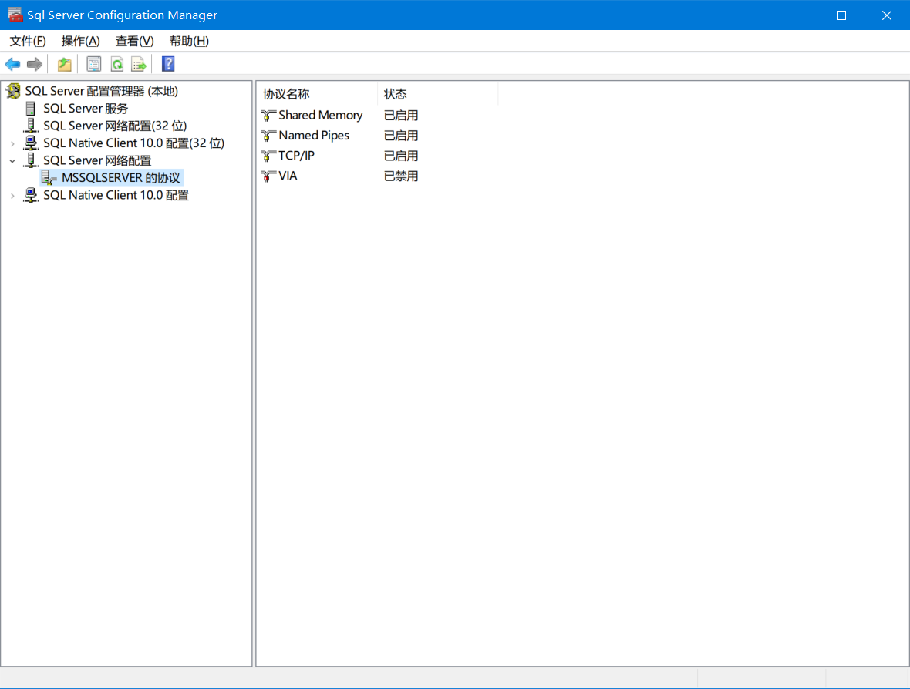910x689 pixels.
Task: Select SQL Server 网络配置(32 位) tree item
Action: (x=115, y=126)
